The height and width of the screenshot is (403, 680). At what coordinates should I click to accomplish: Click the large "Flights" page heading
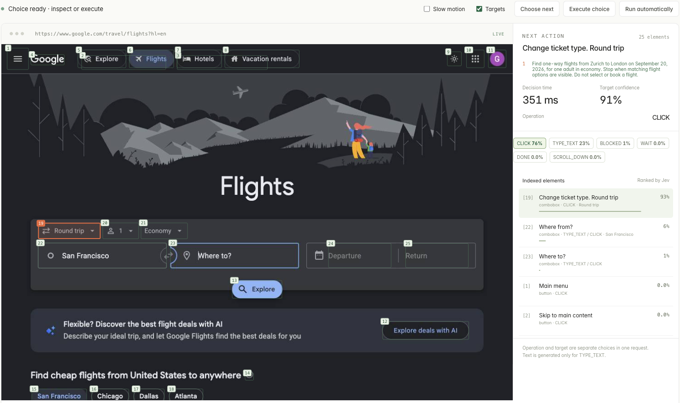pos(257,186)
